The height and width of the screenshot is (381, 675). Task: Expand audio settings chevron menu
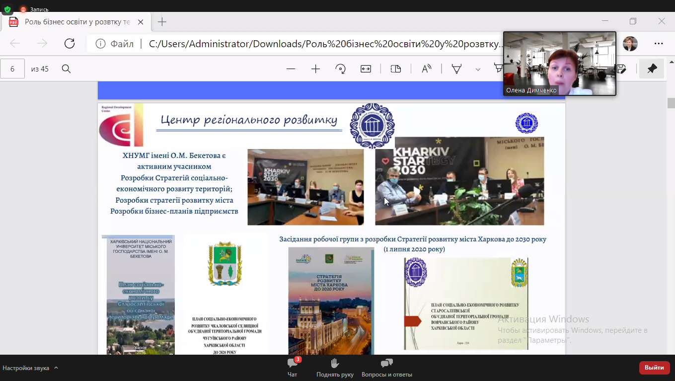tap(56, 368)
